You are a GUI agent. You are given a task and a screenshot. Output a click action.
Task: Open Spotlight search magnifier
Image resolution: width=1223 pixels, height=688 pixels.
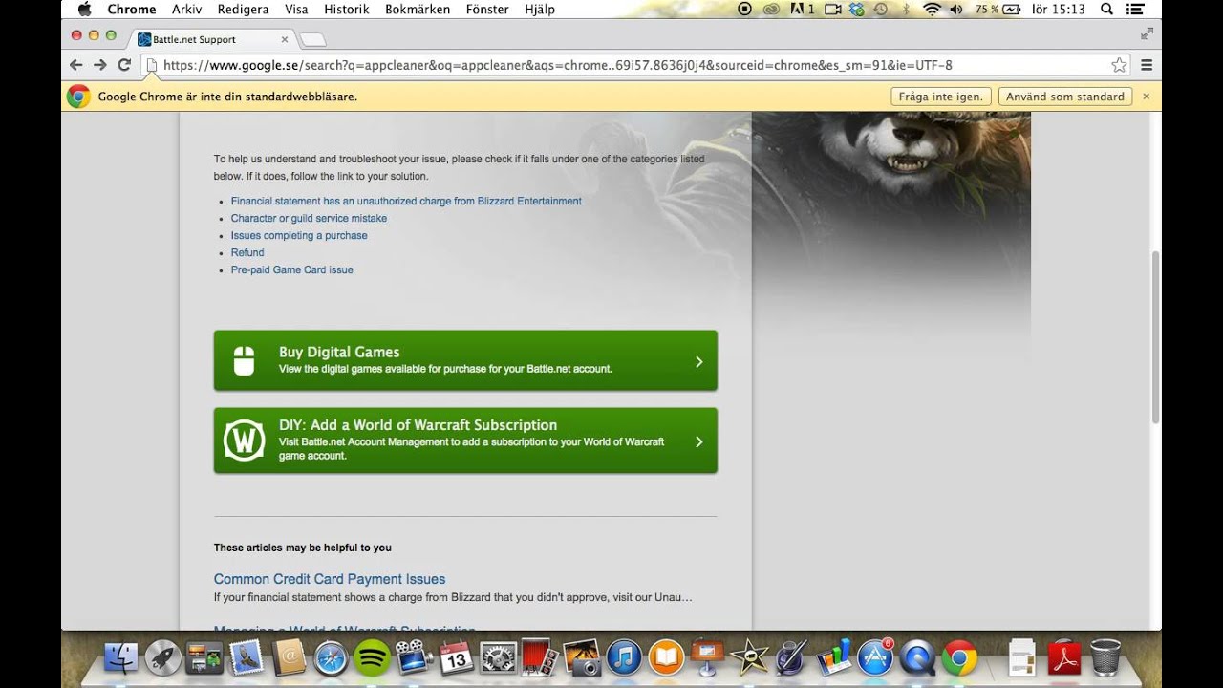pyautogui.click(x=1106, y=10)
